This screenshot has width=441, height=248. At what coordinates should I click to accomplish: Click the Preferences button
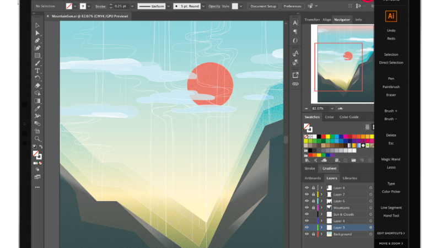292,6
